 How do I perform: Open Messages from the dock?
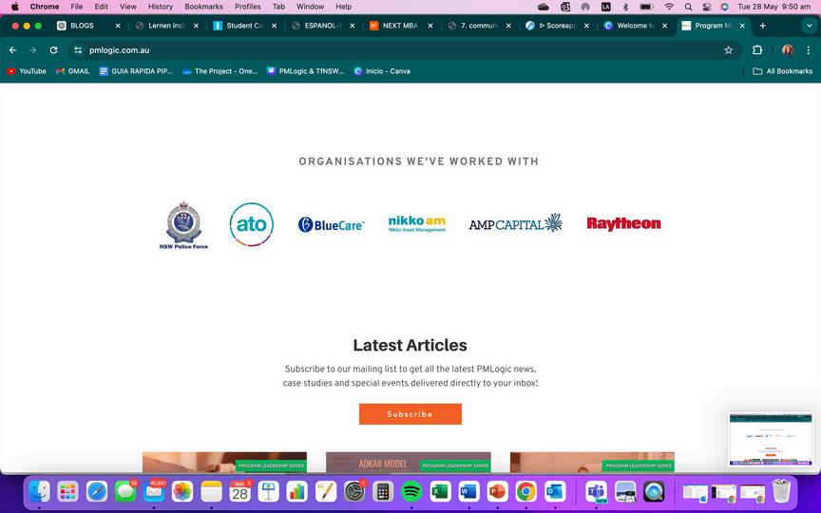coord(125,491)
